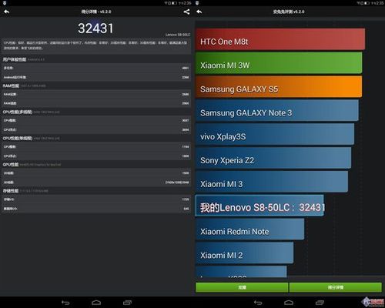
Task: Select the Xiaomi MI 3 bar
Action: tap(272, 182)
